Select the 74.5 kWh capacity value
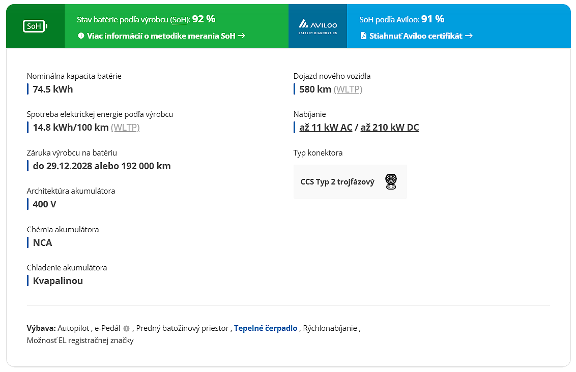Screen dimensions: 576x372 (x=53, y=89)
